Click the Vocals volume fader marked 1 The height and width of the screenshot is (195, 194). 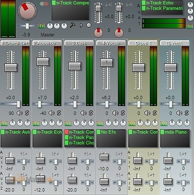(x=107, y=62)
